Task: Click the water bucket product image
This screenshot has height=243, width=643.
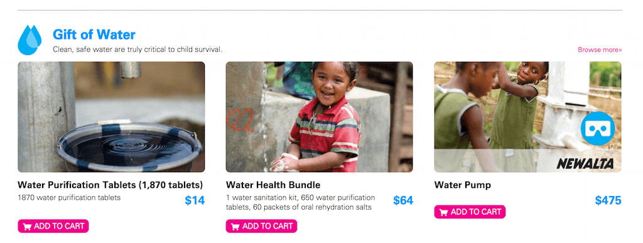Action: tap(111, 117)
